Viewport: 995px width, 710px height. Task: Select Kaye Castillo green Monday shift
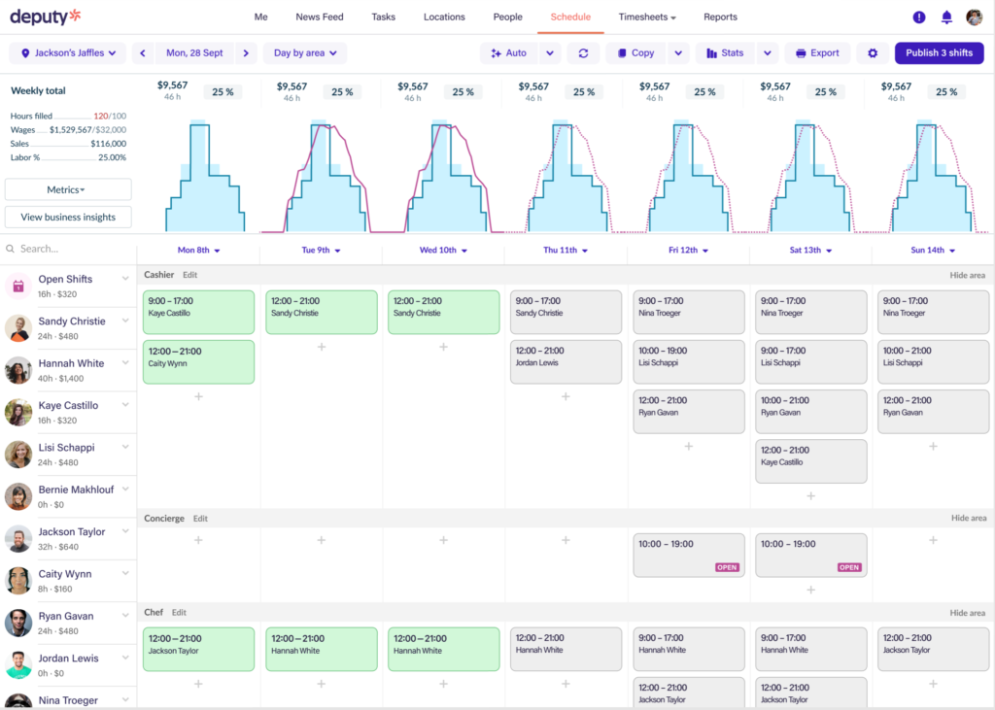click(198, 312)
